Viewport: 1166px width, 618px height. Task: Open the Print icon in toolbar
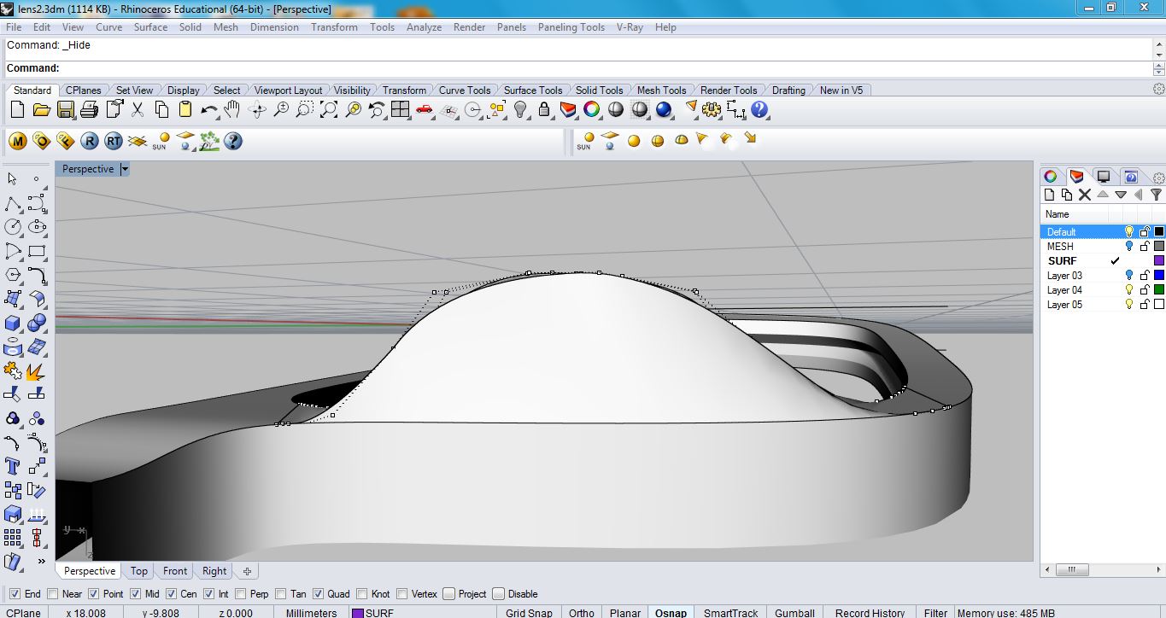point(89,110)
